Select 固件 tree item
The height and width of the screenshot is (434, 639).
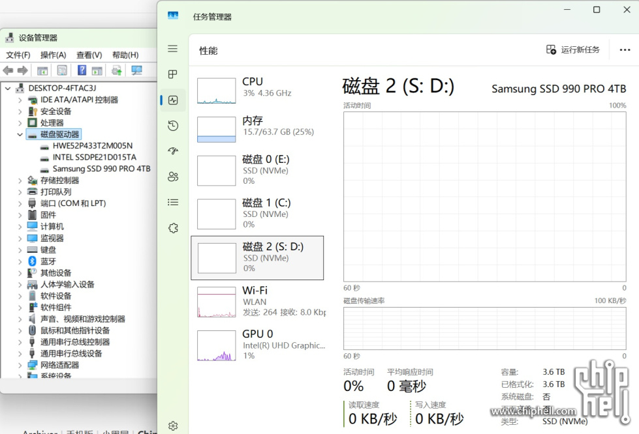coord(48,215)
